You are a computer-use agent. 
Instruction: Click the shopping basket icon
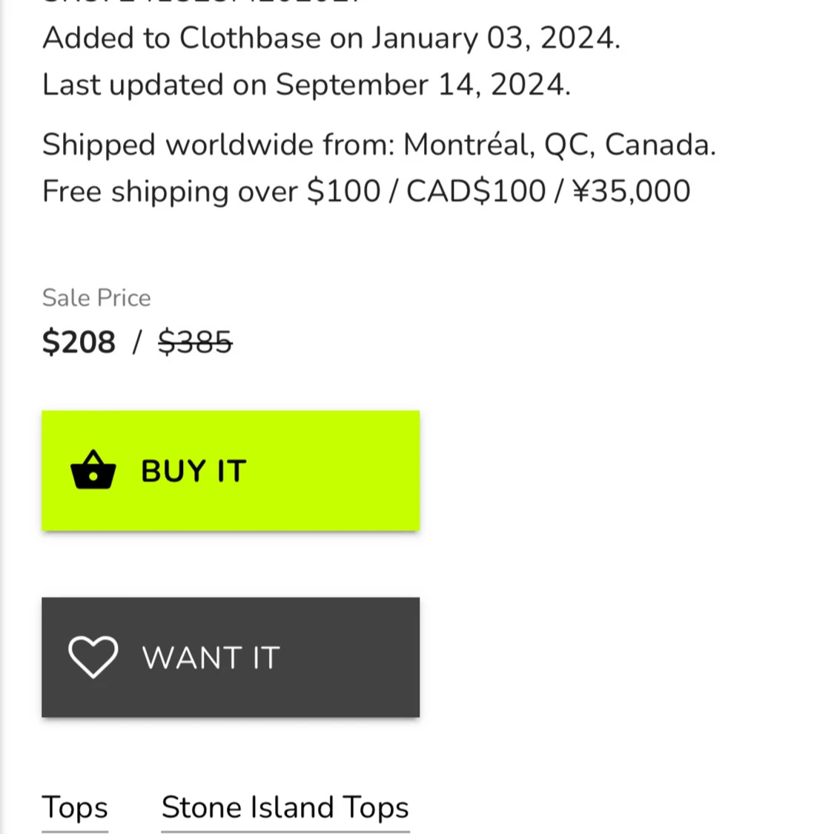click(x=93, y=470)
